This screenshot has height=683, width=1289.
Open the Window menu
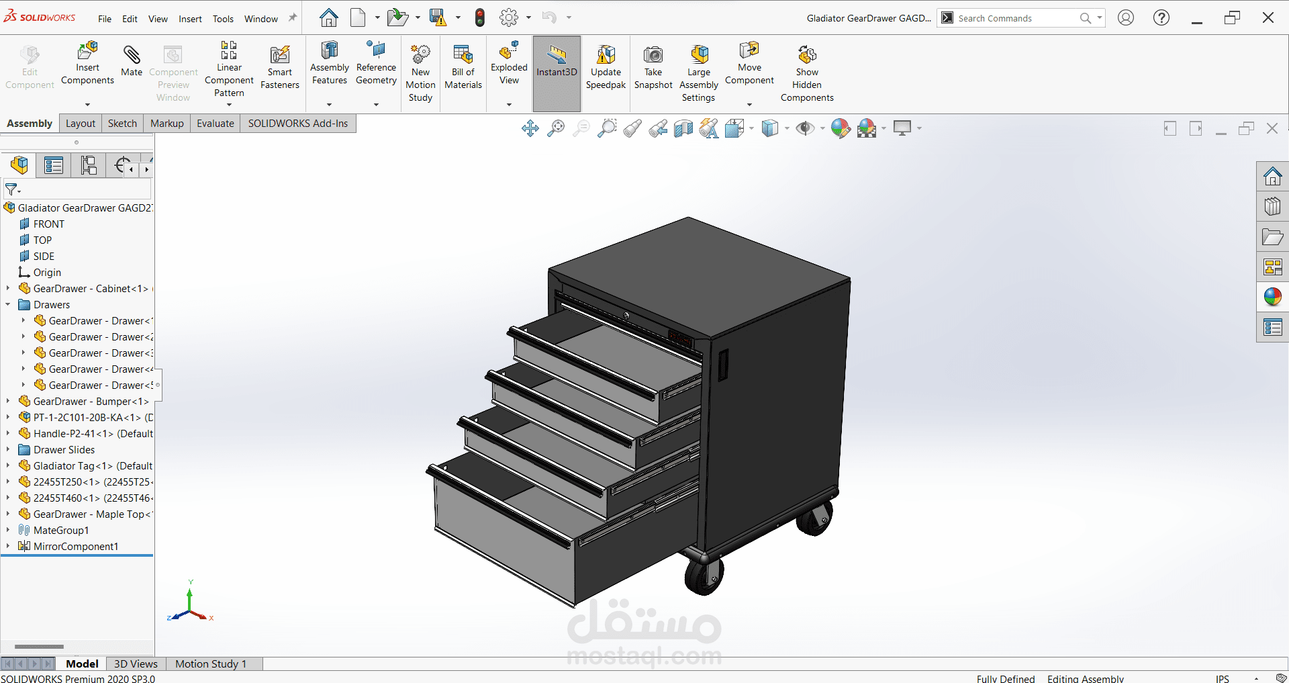(x=261, y=19)
